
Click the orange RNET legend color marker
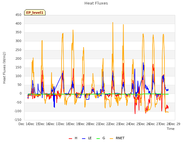pyautogui.click(x=111, y=139)
